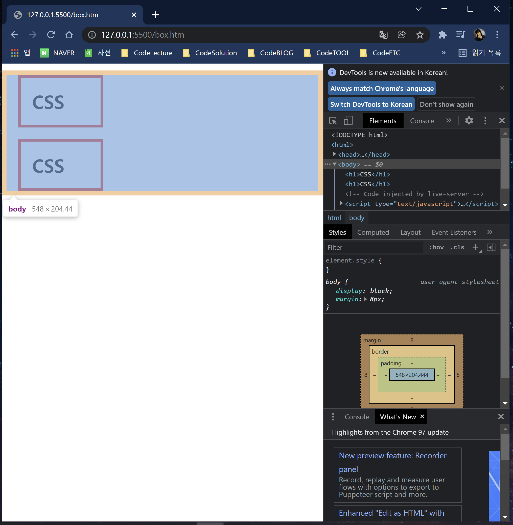
Task: Close the What's New drawer tab
Action: [x=422, y=416]
